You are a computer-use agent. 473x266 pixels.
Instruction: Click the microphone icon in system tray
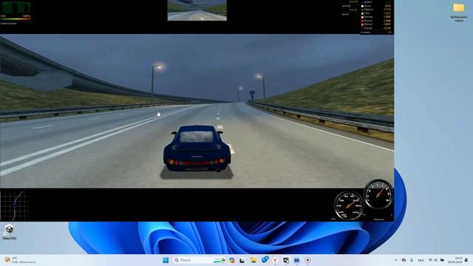(x=412, y=260)
